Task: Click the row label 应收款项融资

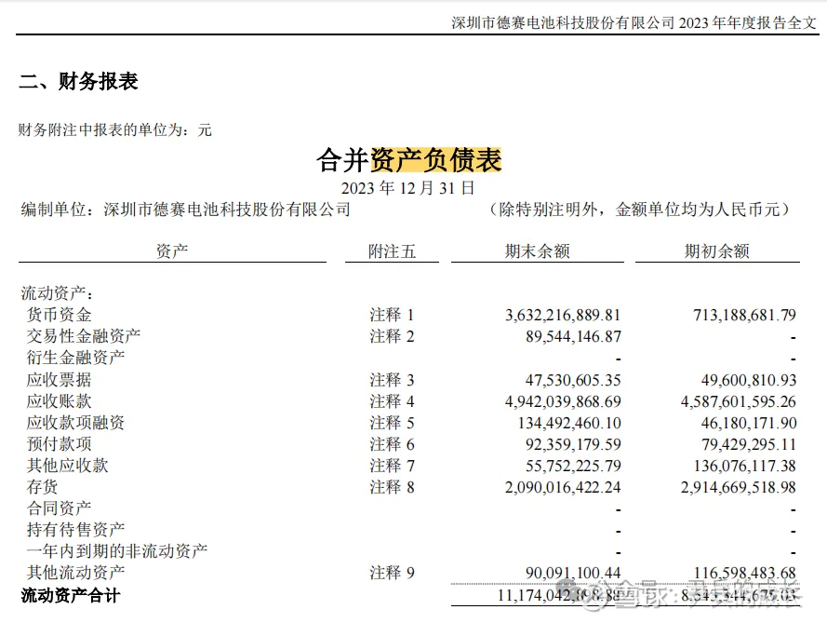Action: tap(75, 423)
